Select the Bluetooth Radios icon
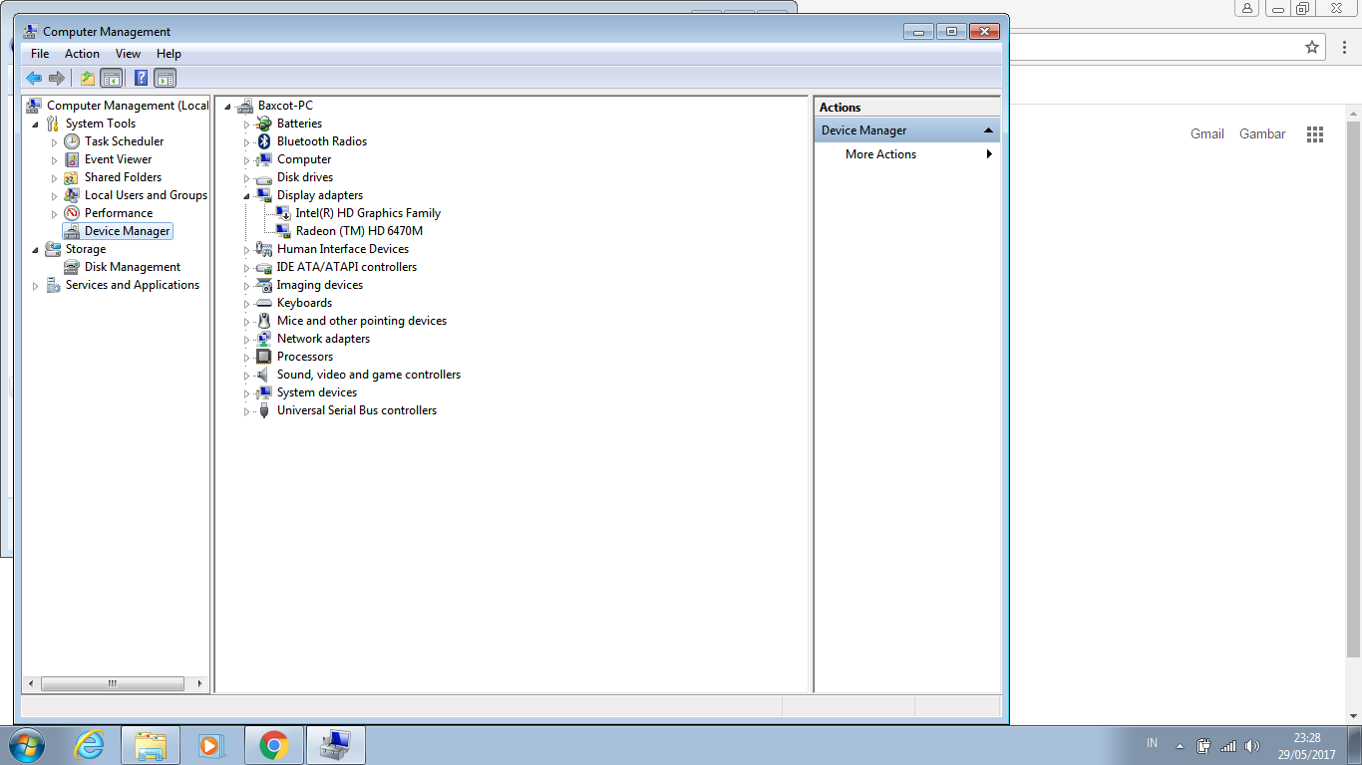 click(x=264, y=141)
